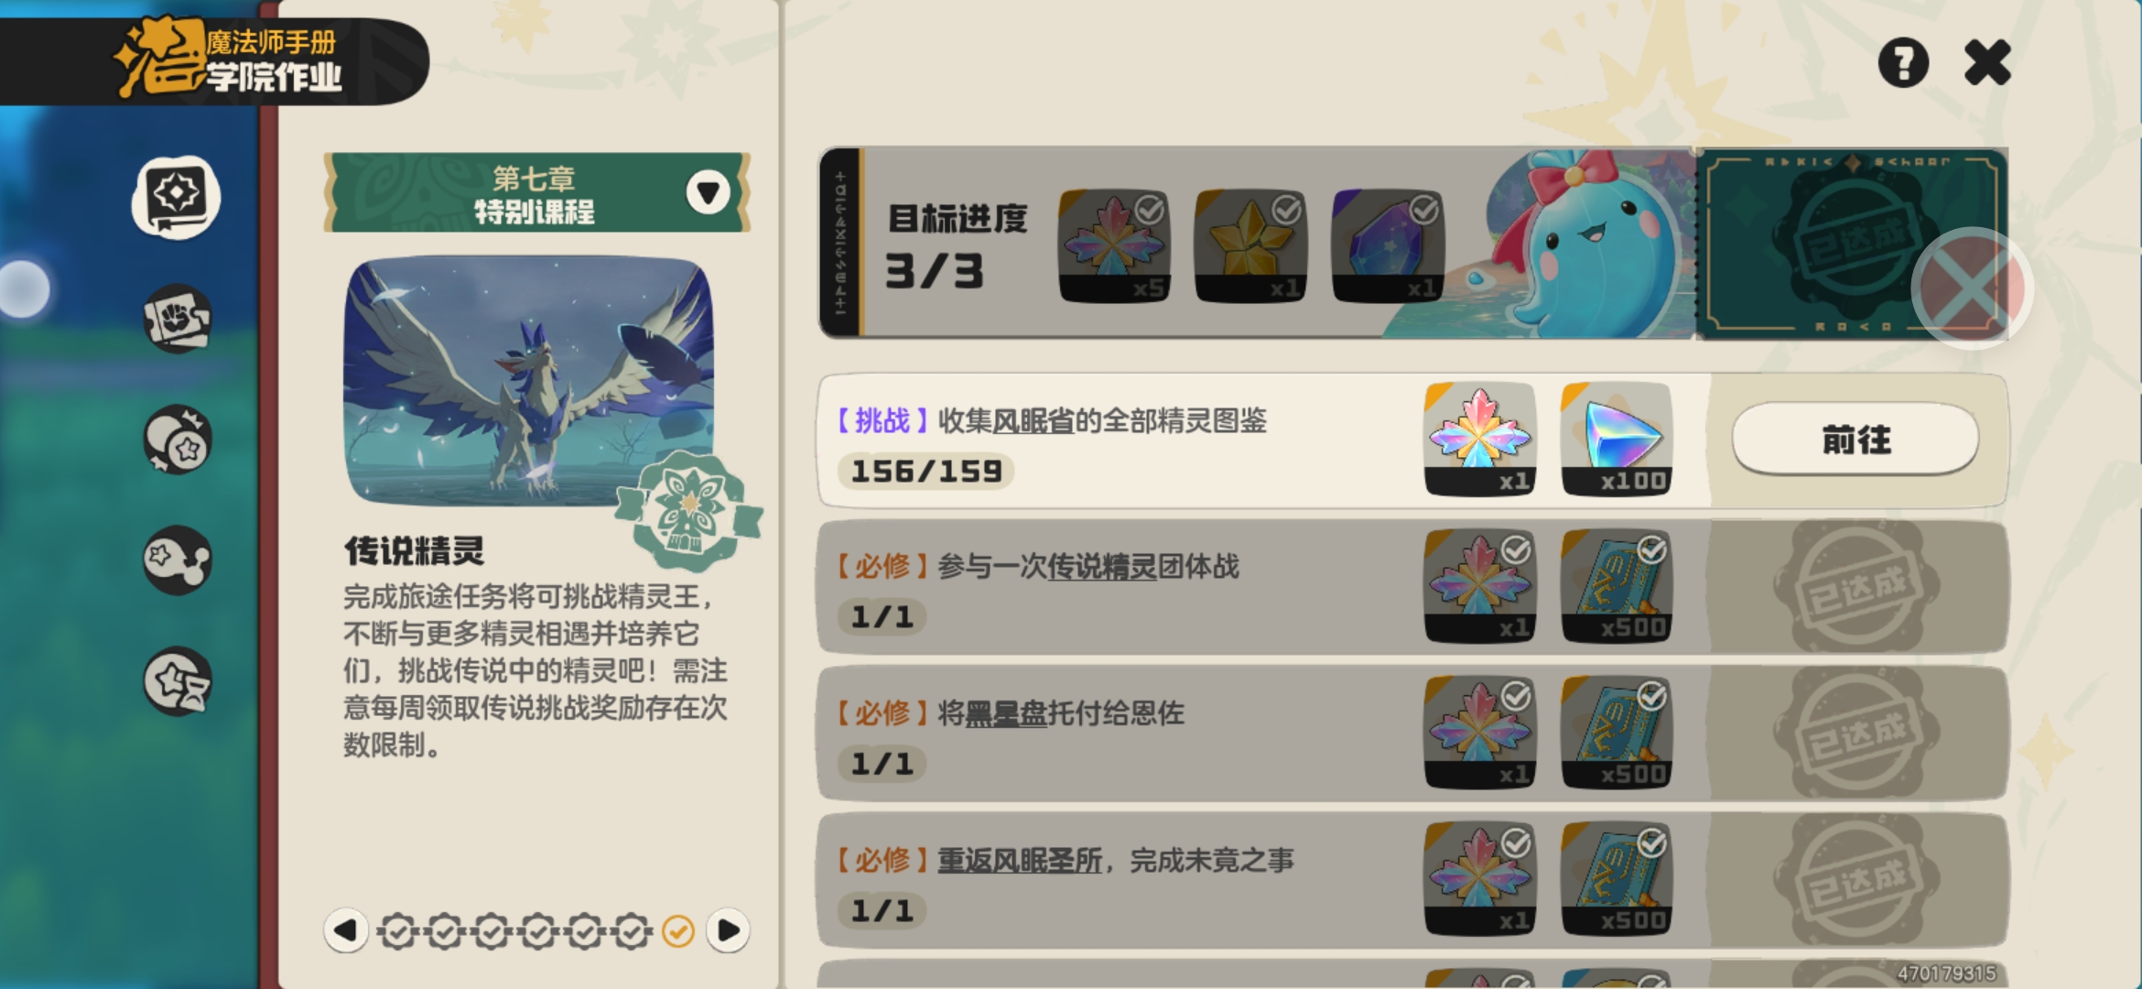Viewport: 2142px width, 989px height.
Task: Tap the x100 prism crystal reward icon
Action: [x=1617, y=440]
